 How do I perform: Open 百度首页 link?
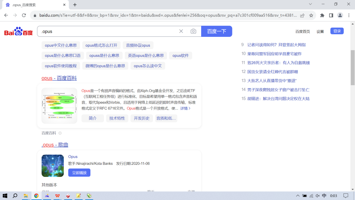pos(302,32)
